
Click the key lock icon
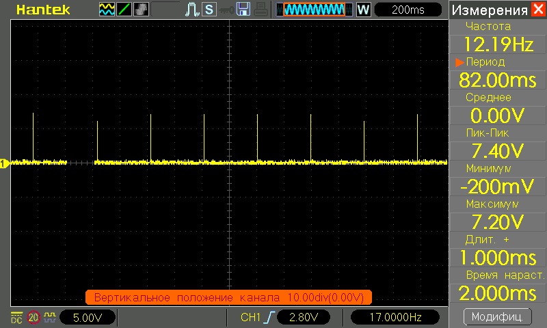coord(226,10)
